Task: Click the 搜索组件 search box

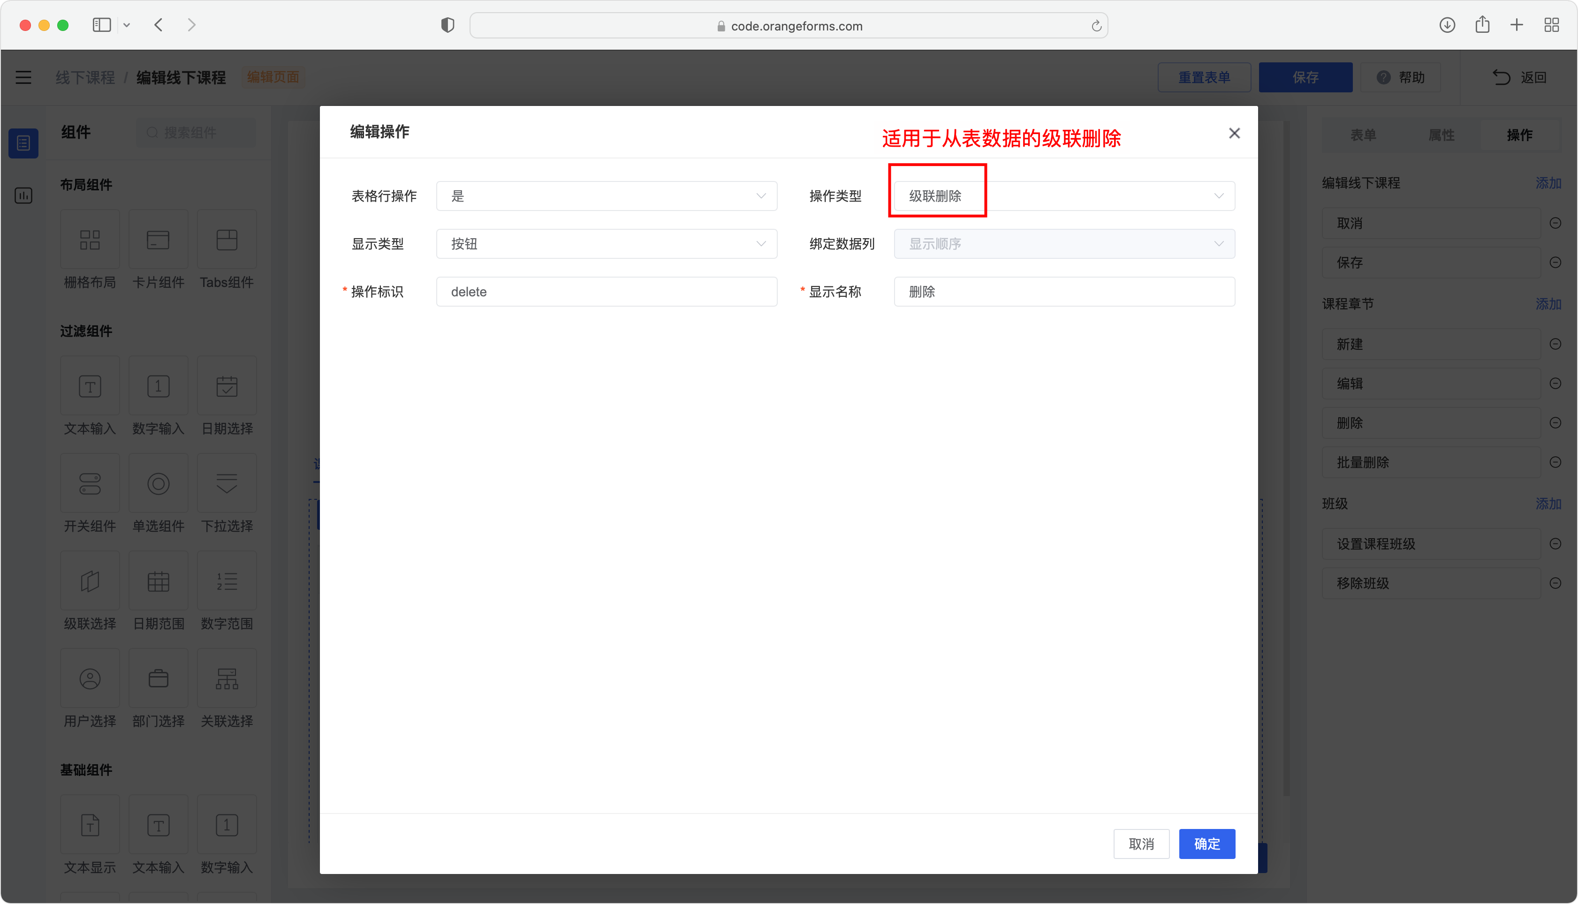Action: point(196,133)
